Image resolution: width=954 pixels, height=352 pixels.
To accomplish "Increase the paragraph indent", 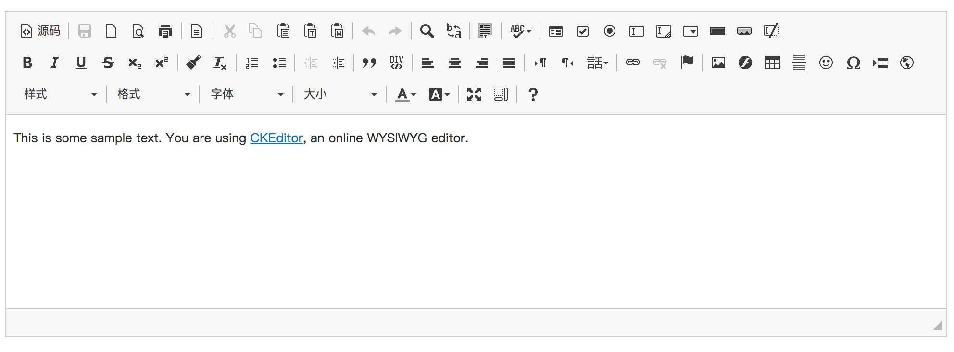I will pos(338,63).
